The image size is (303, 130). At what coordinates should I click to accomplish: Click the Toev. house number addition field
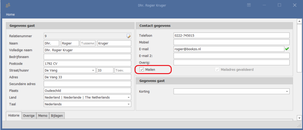coord(123,71)
